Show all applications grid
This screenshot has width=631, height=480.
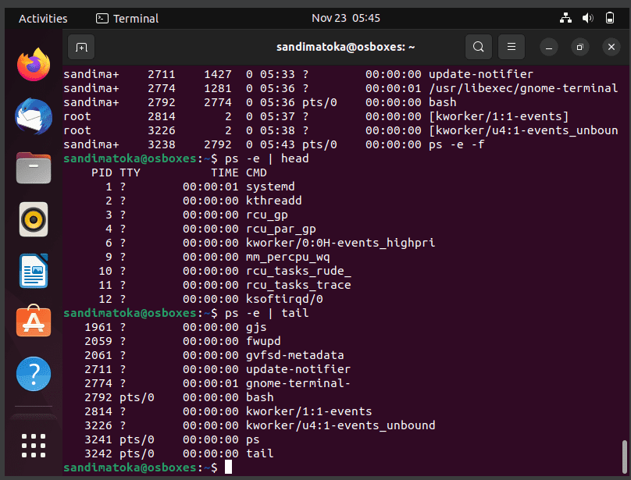coord(34,446)
